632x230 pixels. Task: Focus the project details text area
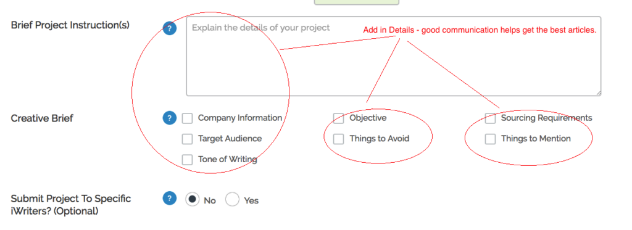[393, 56]
